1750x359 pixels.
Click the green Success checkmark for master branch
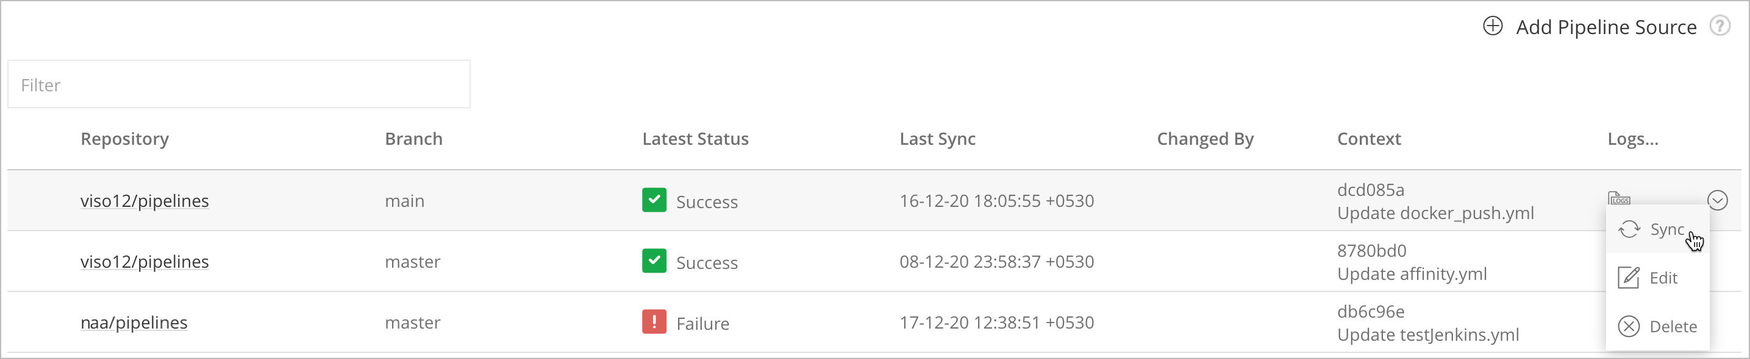tap(654, 261)
